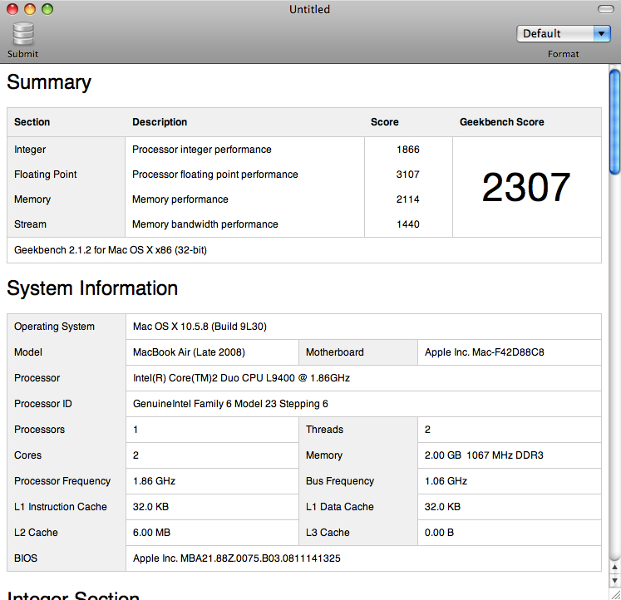This screenshot has height=600, width=621.
Task: Click the Floating Point section label
Action: tap(46, 175)
